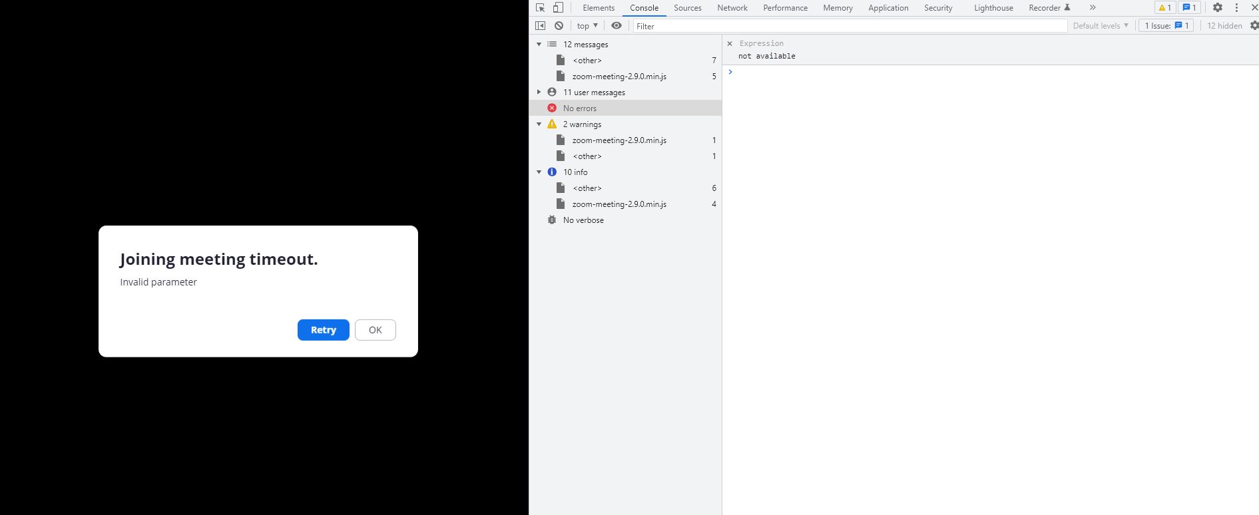Select zoom-meeting-2.9.0.min.js under 12 messages
Screen dimensions: 1259x515
(626, 77)
